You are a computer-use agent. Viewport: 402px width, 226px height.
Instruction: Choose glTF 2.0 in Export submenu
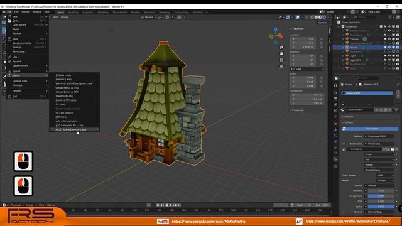tap(74, 121)
